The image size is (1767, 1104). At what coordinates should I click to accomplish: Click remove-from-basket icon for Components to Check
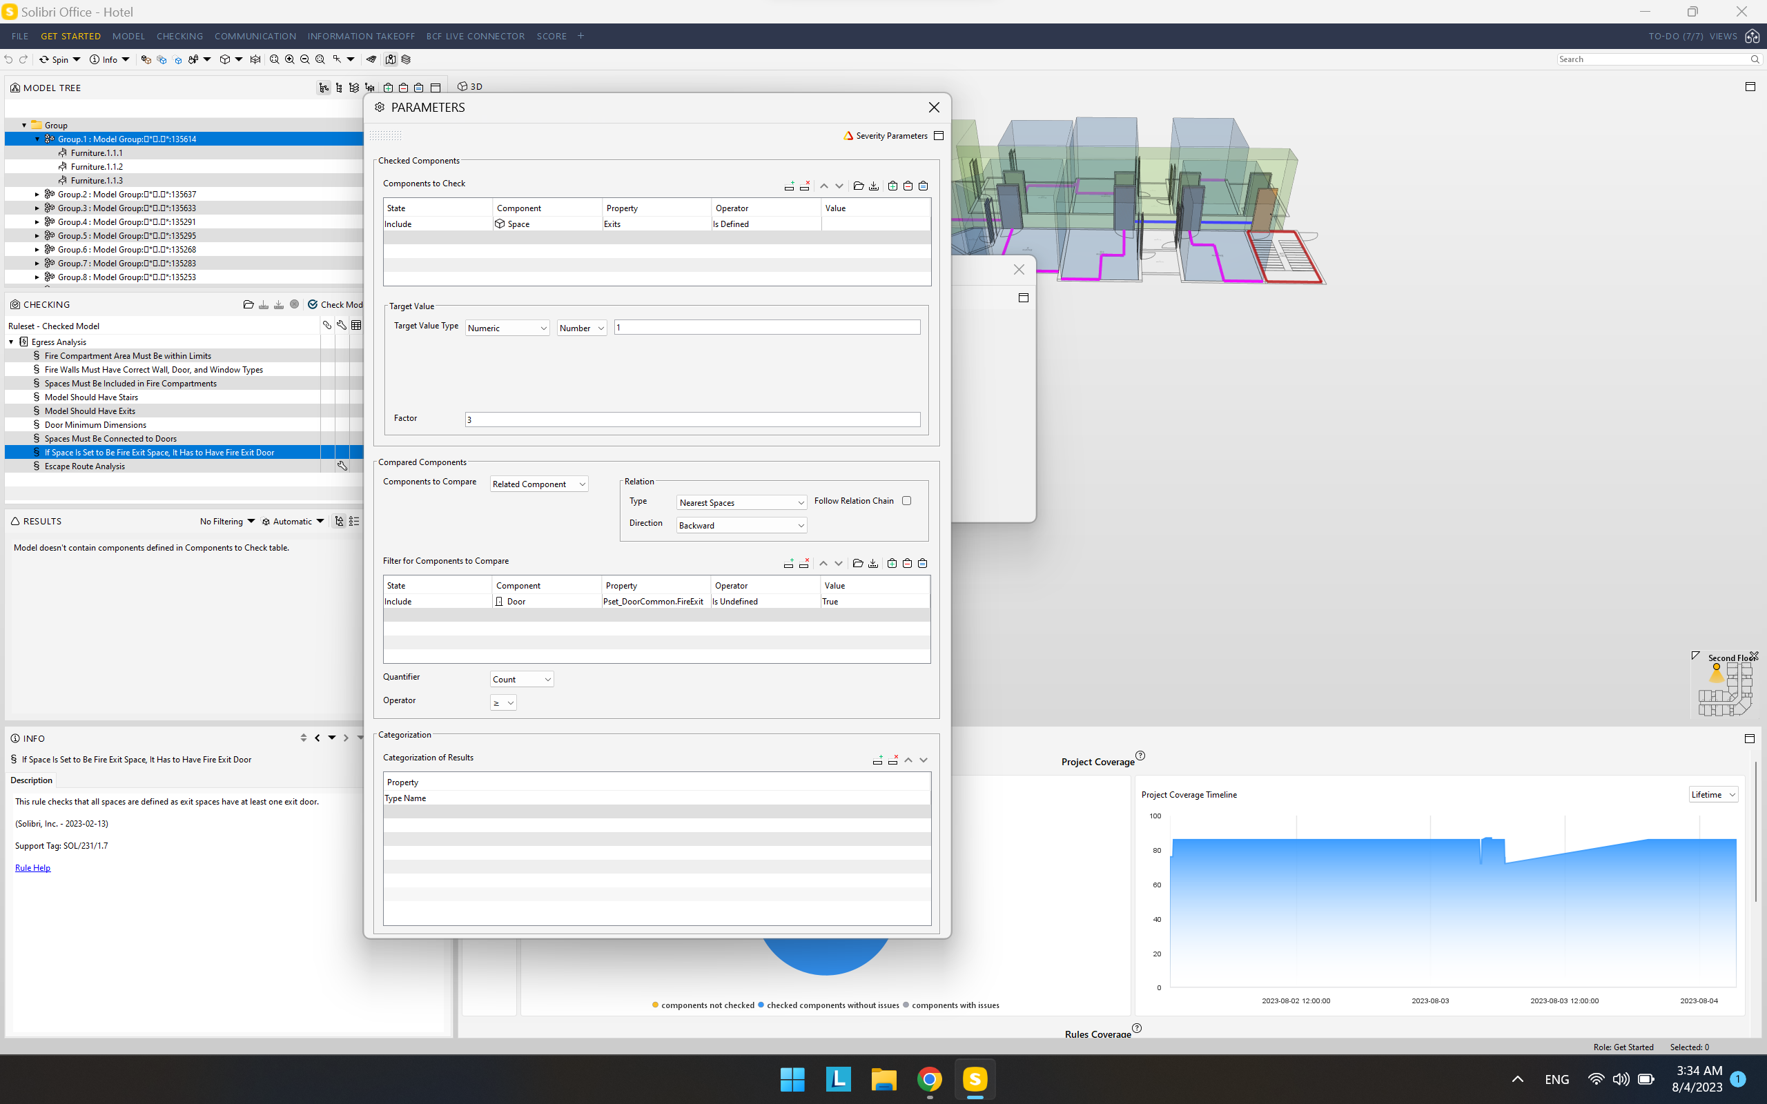coord(908,186)
